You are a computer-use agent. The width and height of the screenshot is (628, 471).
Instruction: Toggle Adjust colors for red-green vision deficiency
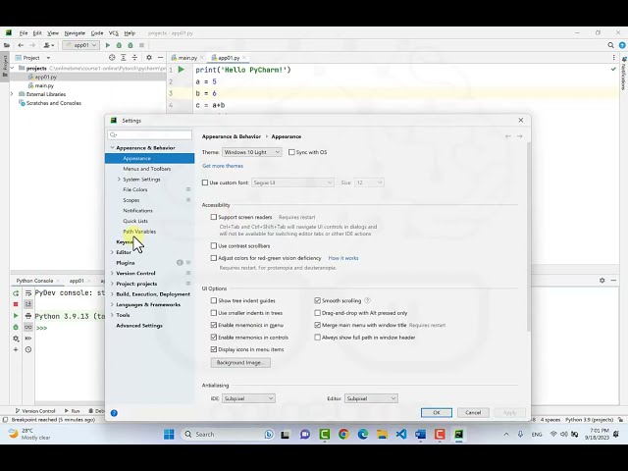click(214, 258)
